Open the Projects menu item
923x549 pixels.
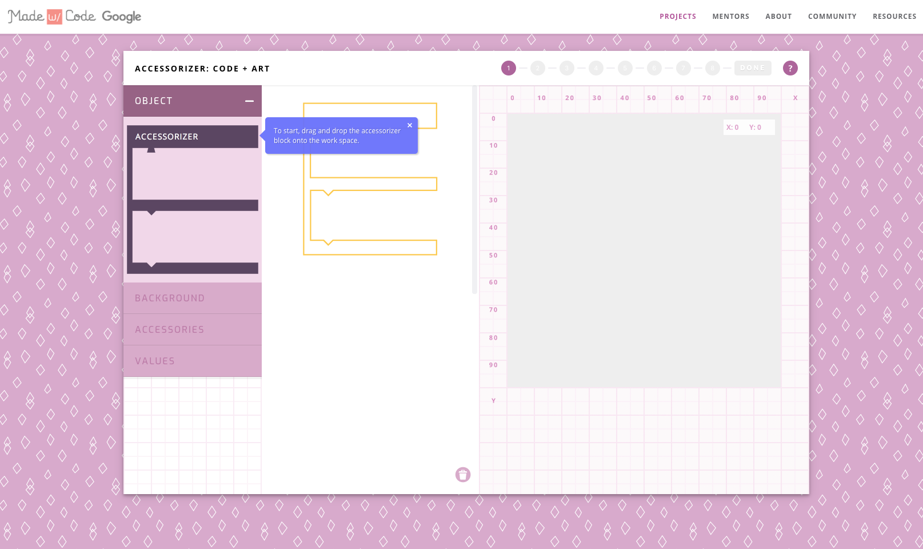[677, 17]
